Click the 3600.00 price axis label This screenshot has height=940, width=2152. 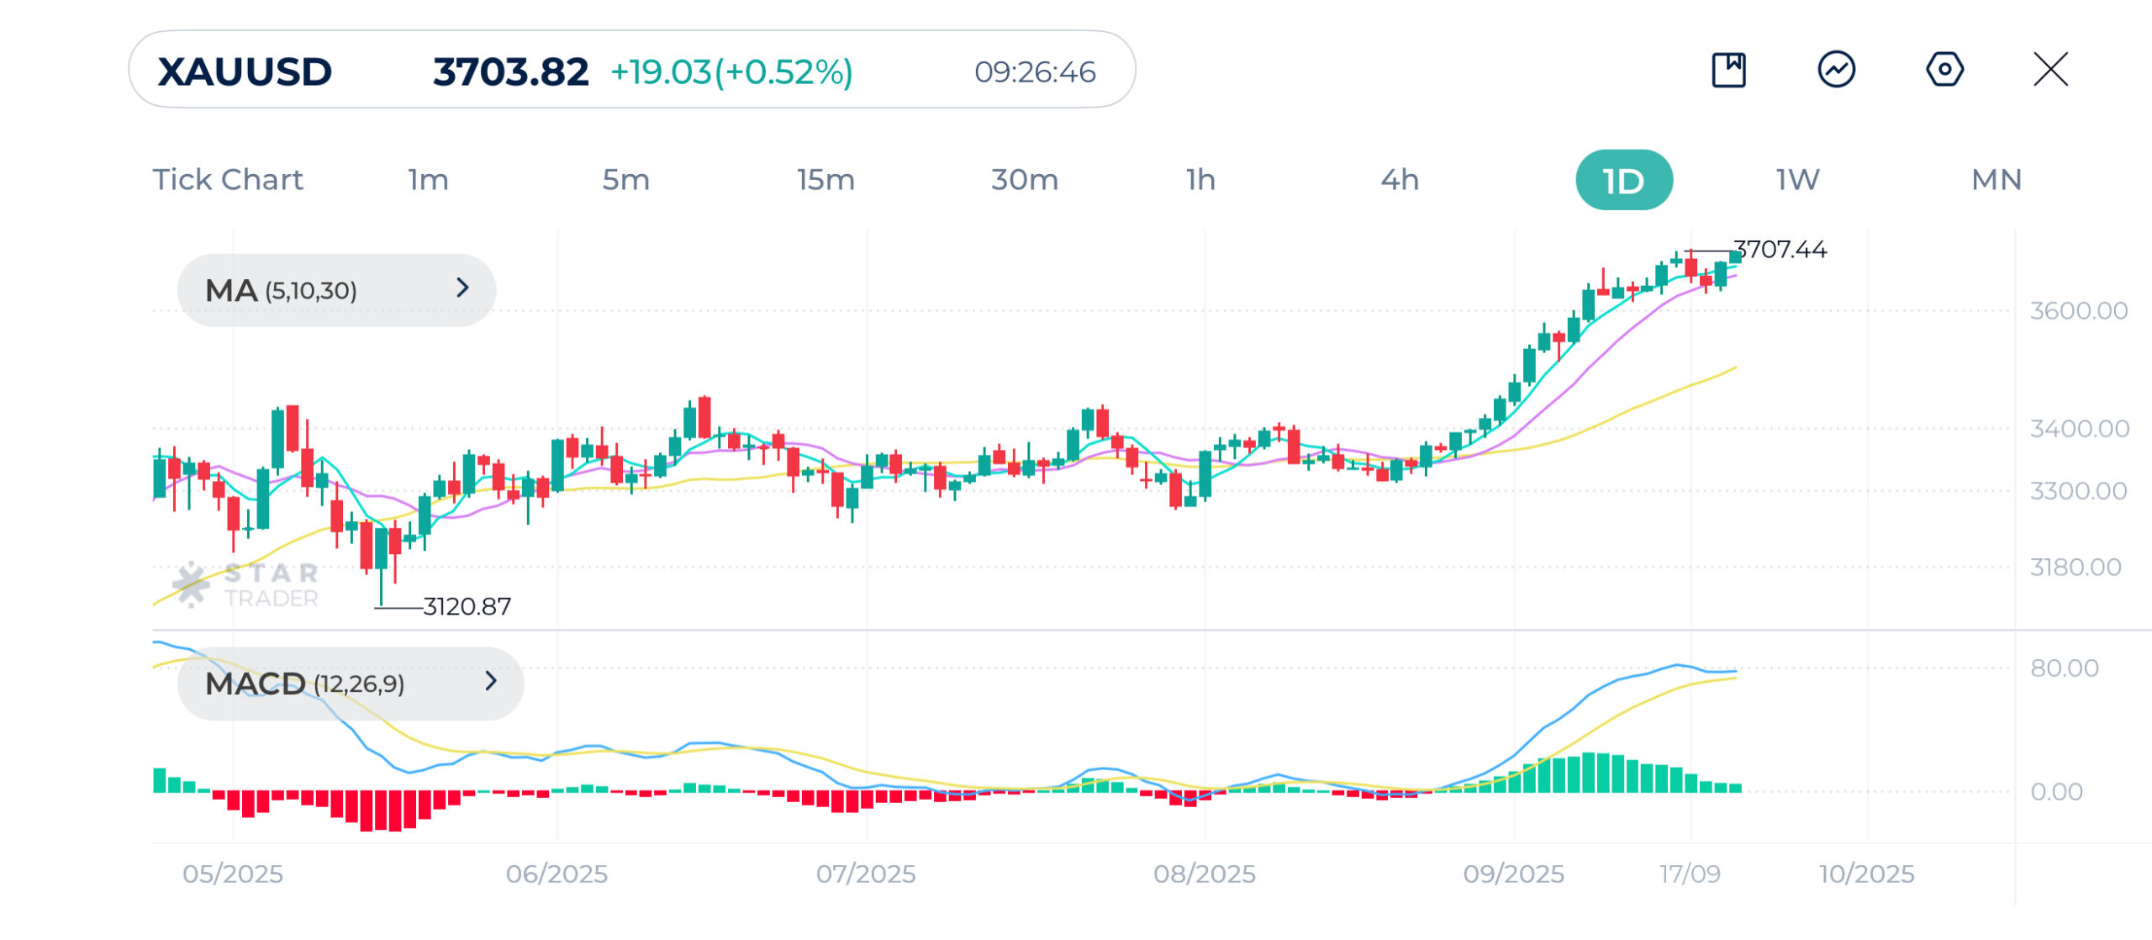[x=2079, y=311]
